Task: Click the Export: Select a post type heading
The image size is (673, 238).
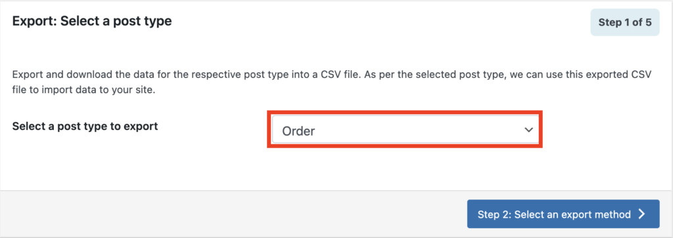Action: pyautogui.click(x=92, y=21)
